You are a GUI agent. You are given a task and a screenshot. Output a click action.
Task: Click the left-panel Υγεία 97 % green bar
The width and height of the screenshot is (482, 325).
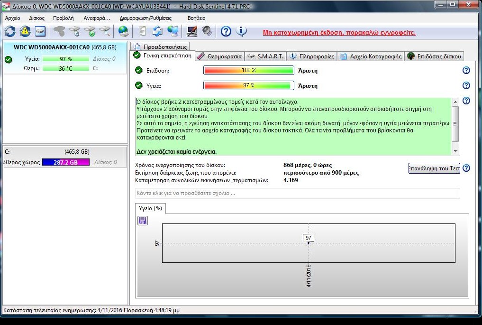click(66, 59)
